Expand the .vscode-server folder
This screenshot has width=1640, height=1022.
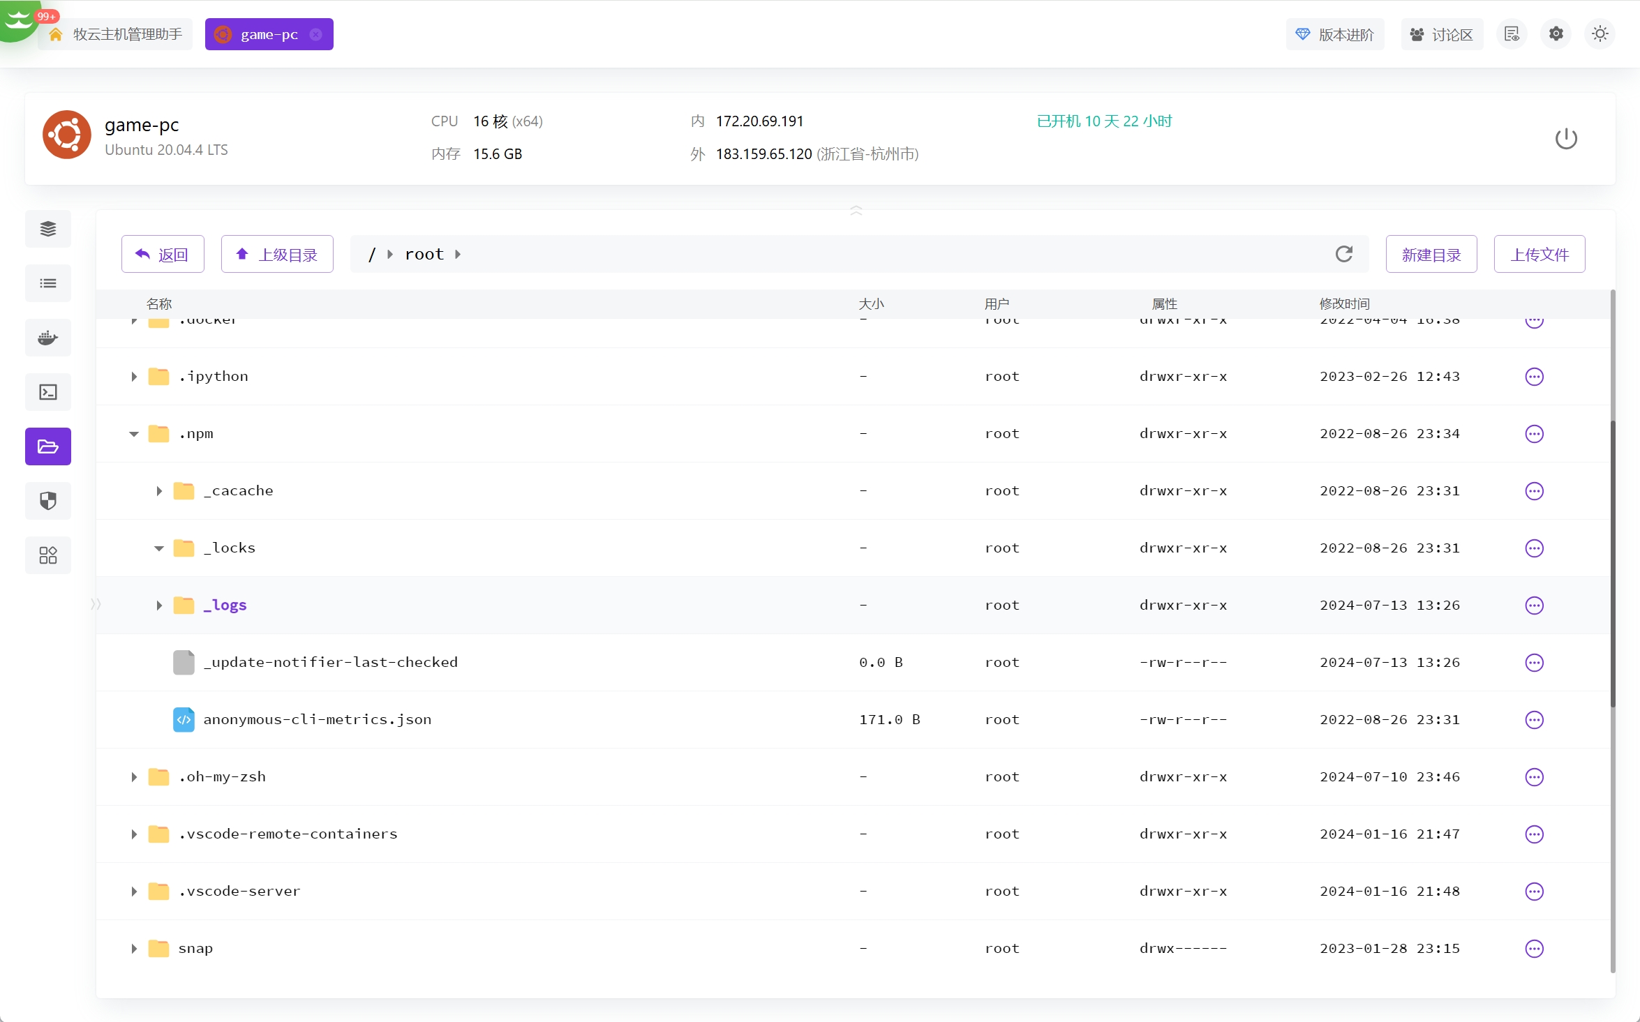(x=134, y=892)
